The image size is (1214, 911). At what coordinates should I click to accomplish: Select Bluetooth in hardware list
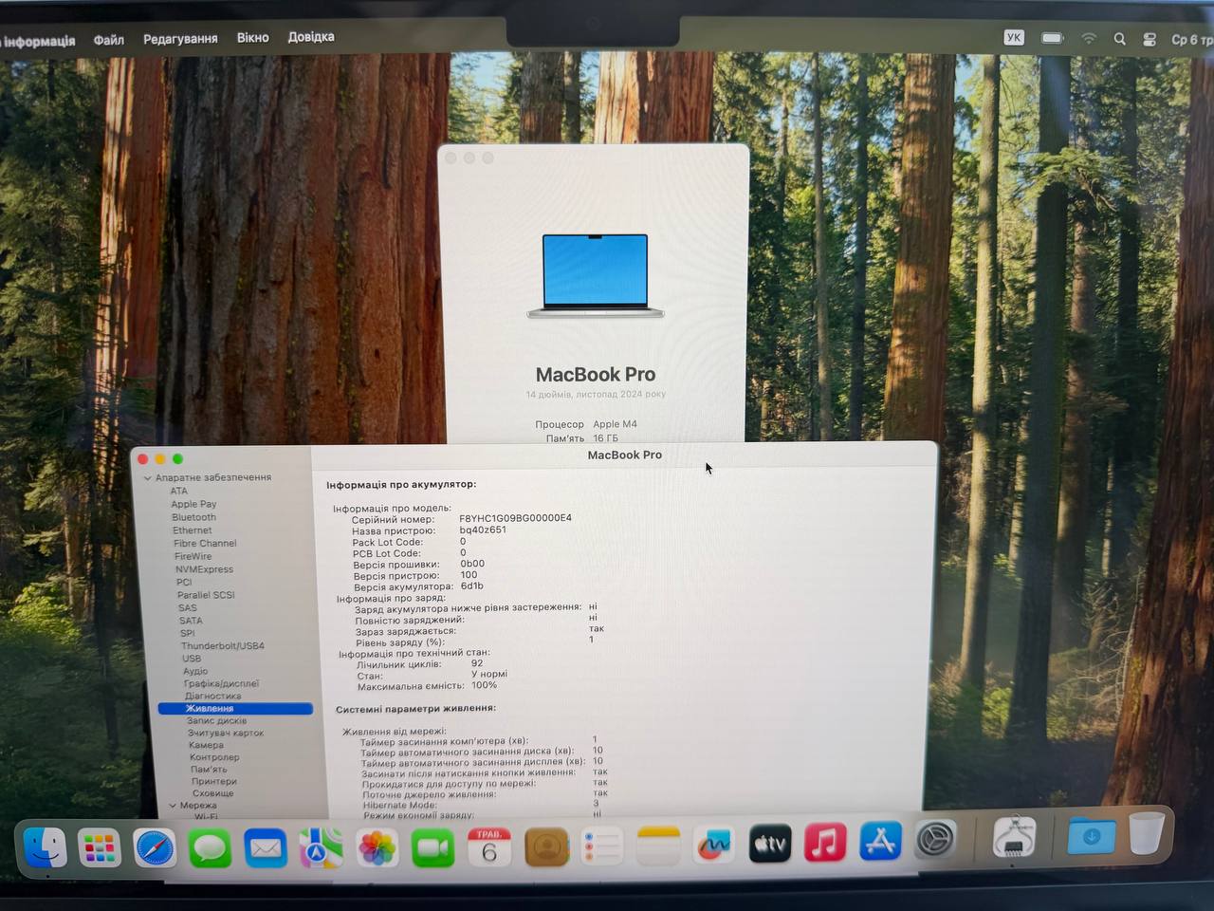pyautogui.click(x=193, y=517)
